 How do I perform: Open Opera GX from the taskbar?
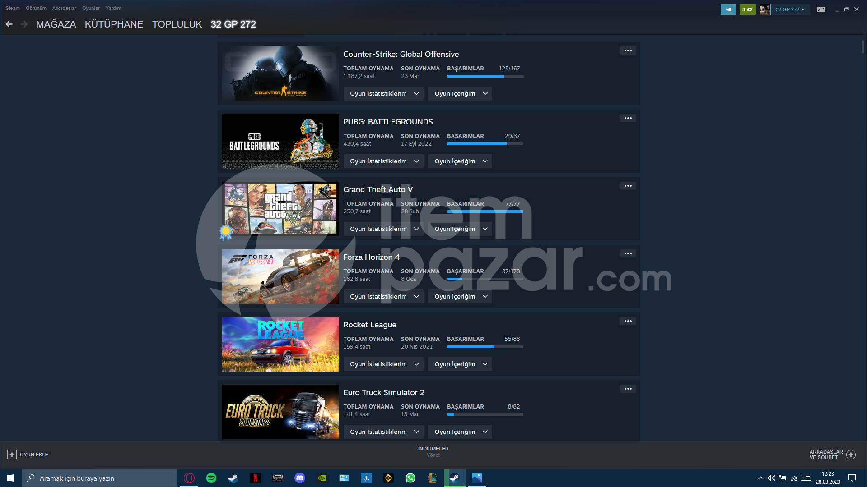click(189, 478)
